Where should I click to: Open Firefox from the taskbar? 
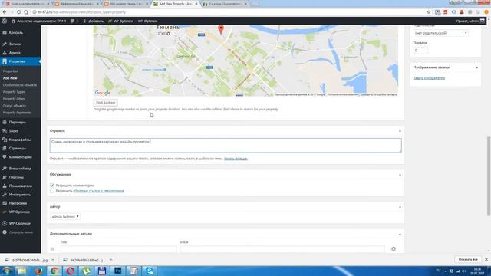[38, 271]
